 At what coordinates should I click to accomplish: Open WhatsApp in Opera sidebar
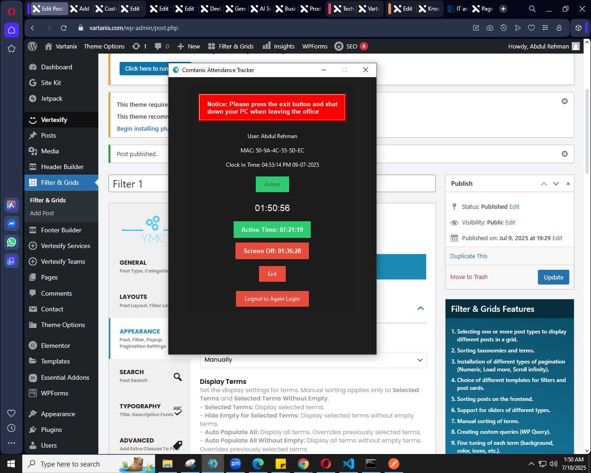[x=12, y=242]
